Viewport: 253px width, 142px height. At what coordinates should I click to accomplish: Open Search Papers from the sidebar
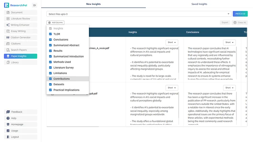click(x=21, y=50)
